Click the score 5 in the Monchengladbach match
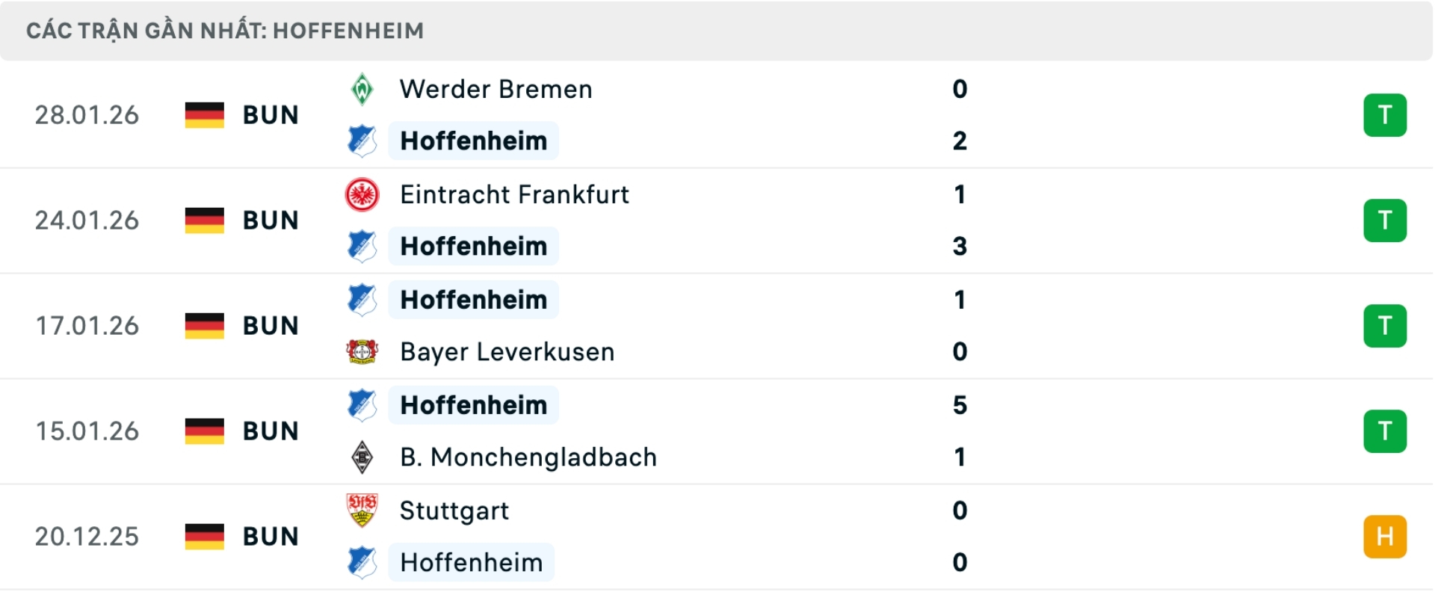Image resolution: width=1435 pixels, height=592 pixels. tap(960, 405)
